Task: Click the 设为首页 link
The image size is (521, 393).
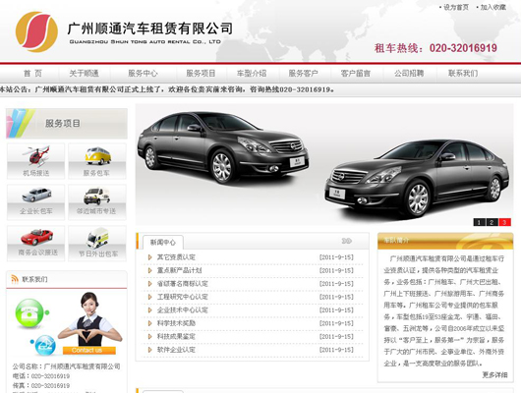Action: [456, 7]
